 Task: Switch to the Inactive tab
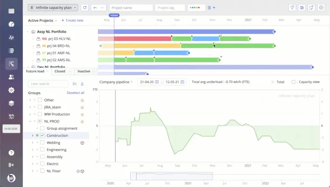click(84, 71)
